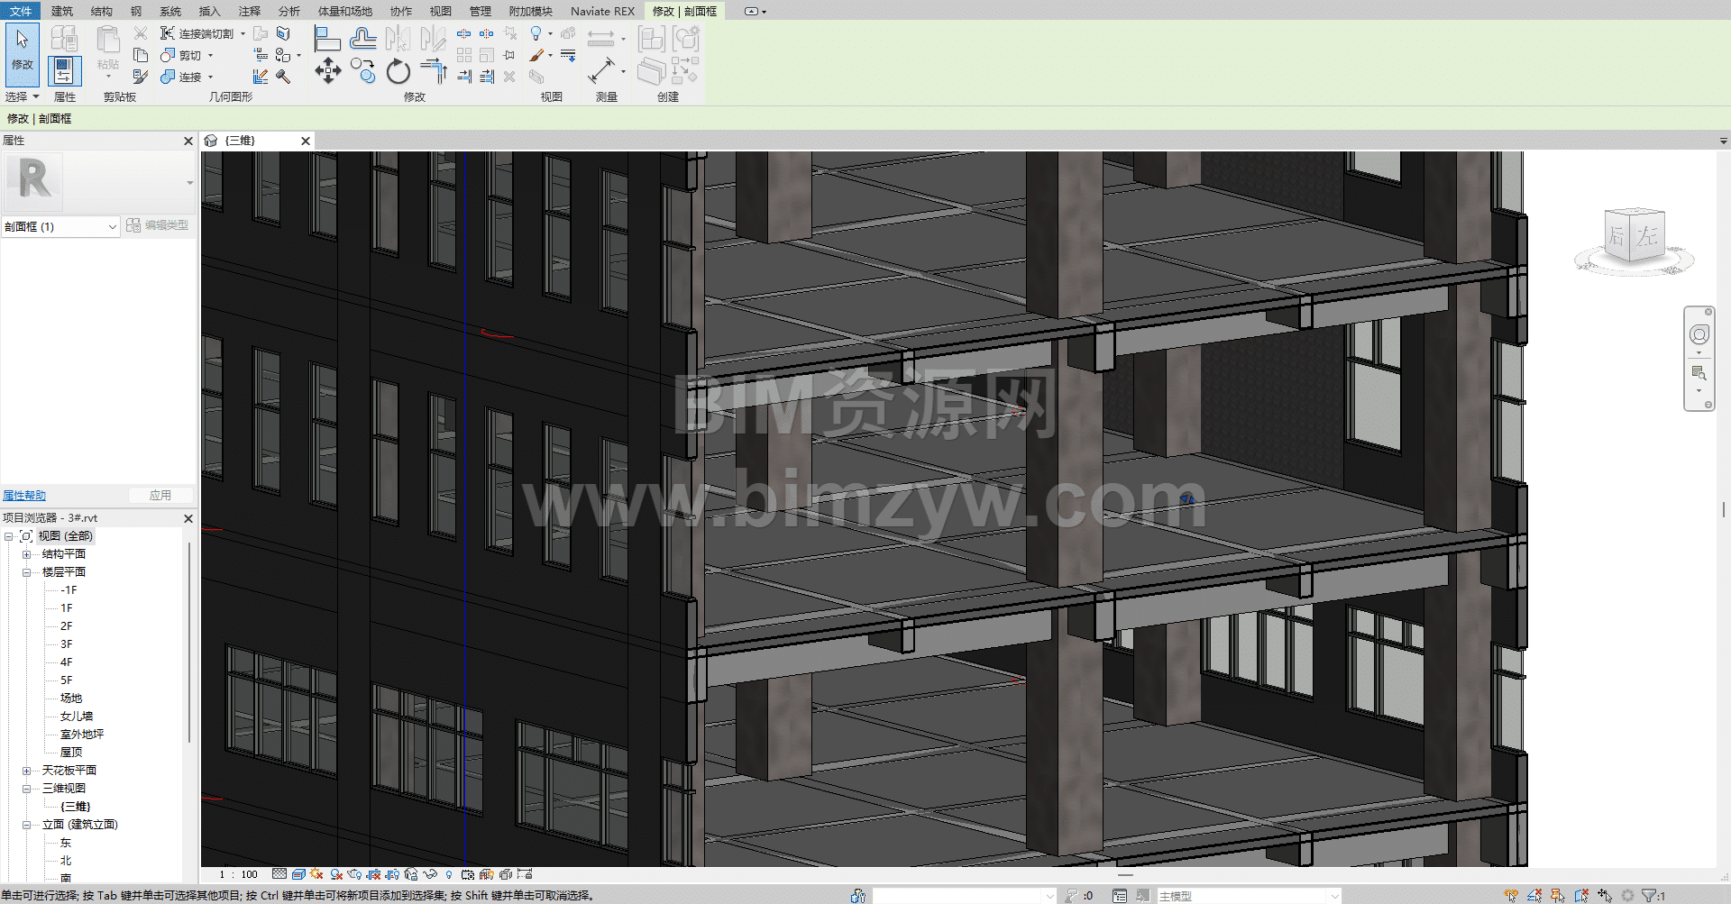Toggle Select Links status bar icon
This screenshot has height=904, width=1731.
click(1512, 896)
